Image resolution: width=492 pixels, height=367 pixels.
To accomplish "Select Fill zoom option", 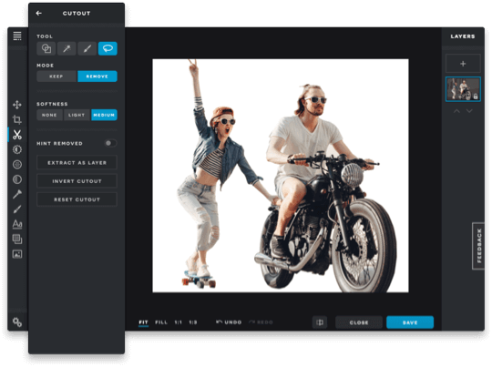I will click(x=161, y=322).
